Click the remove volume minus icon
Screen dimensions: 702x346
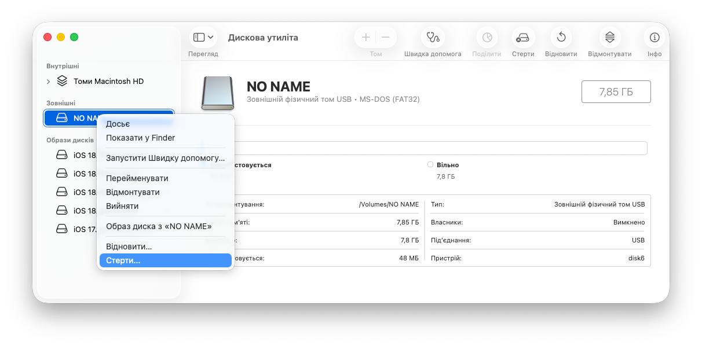click(386, 37)
